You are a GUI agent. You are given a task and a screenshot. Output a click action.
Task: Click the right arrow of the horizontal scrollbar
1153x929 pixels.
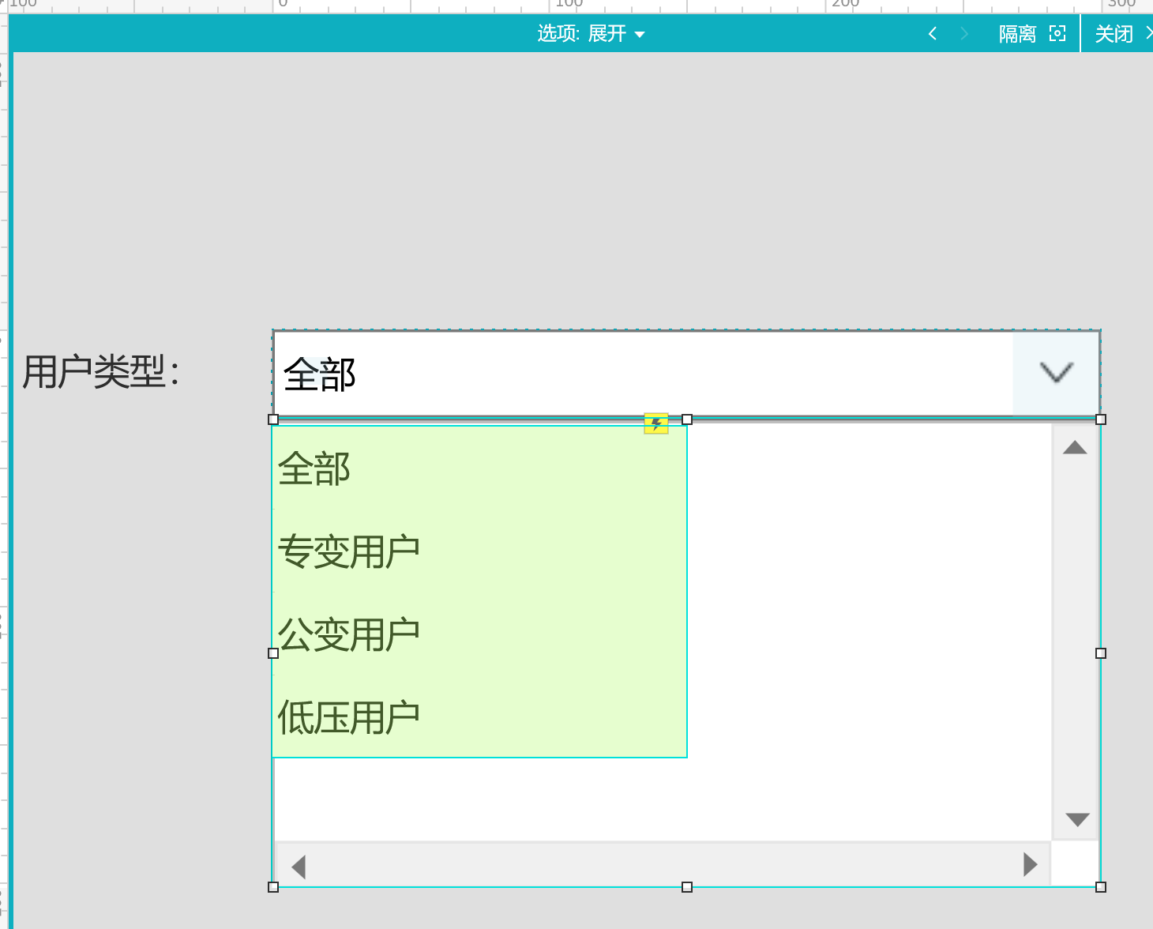[1030, 866]
